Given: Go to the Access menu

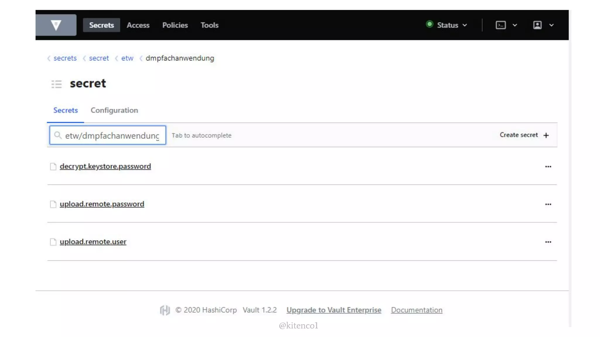Looking at the screenshot, I should coord(138,25).
